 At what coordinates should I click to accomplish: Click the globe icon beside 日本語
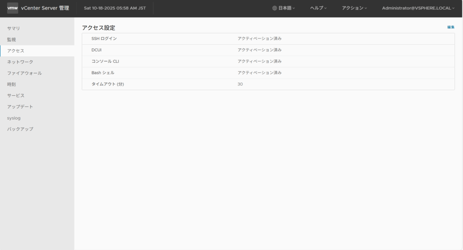click(274, 8)
